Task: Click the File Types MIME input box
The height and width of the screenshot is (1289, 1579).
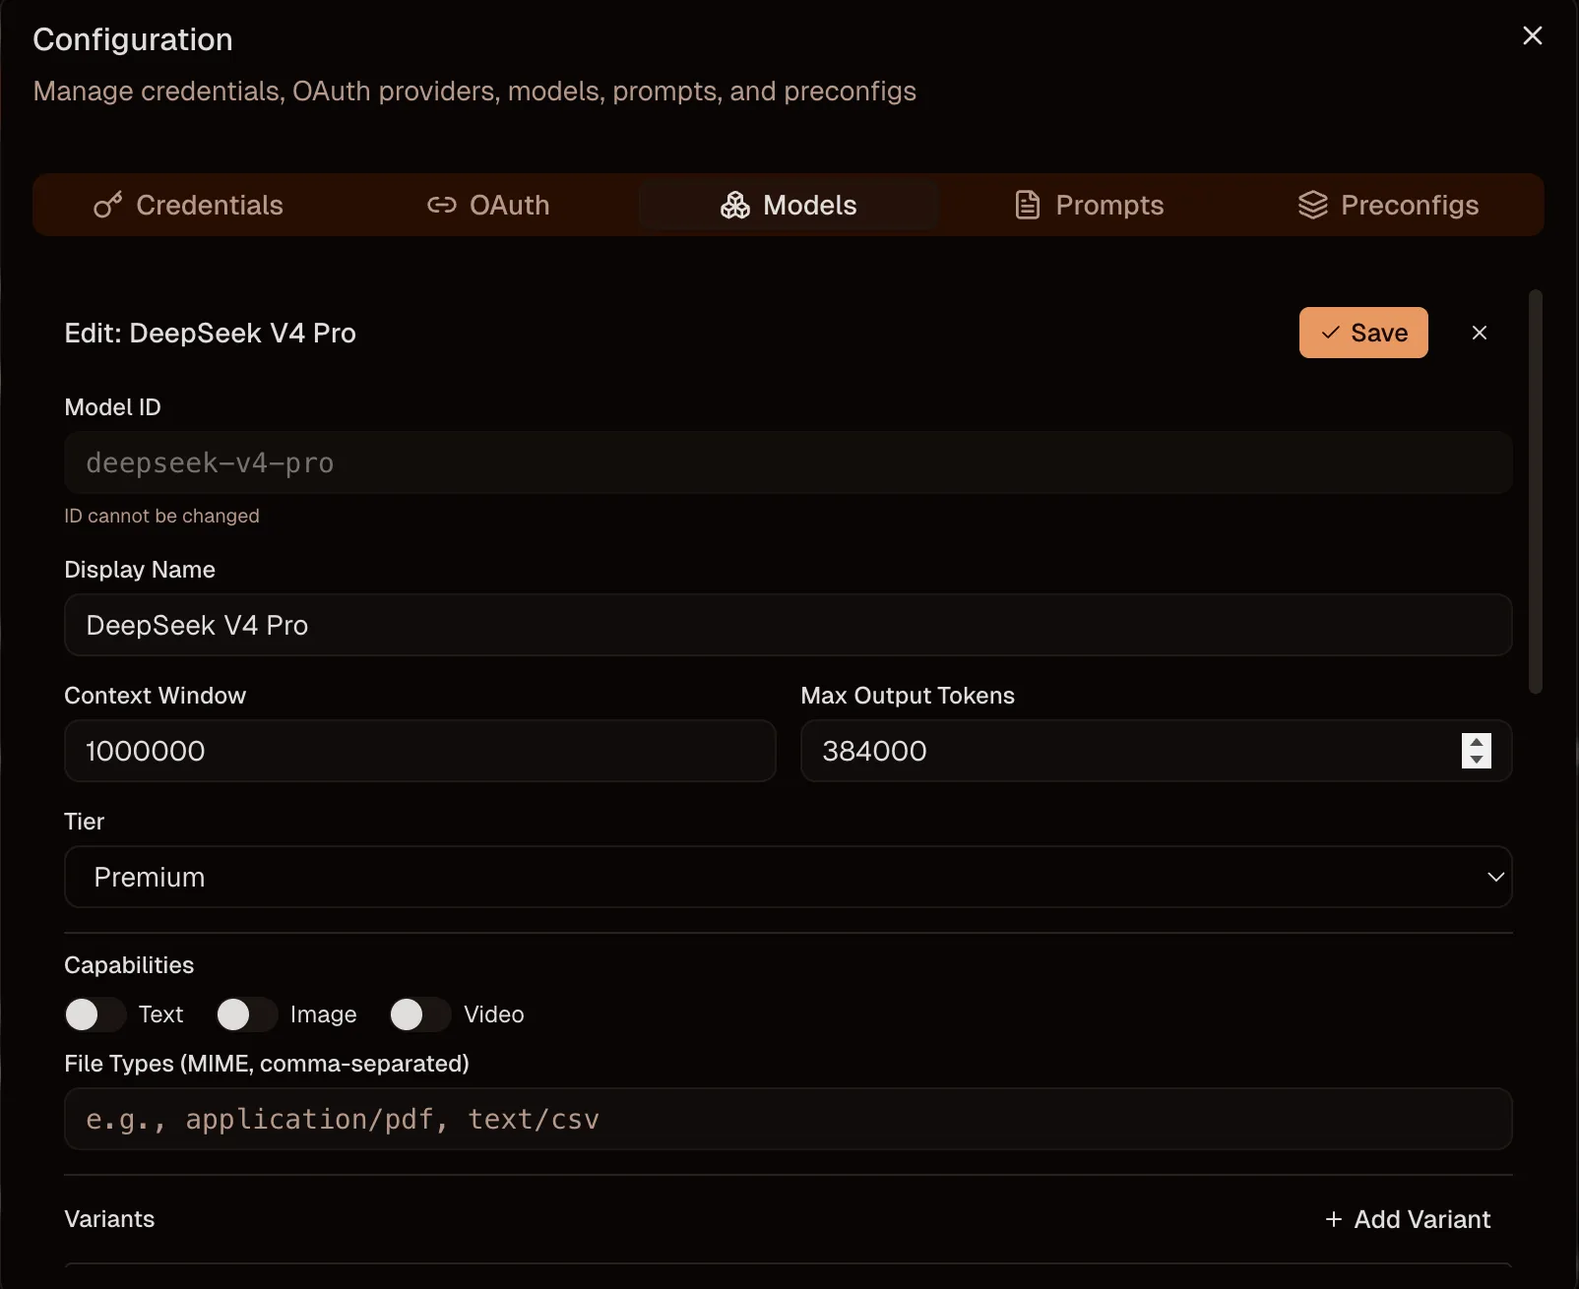Action: tap(788, 1119)
